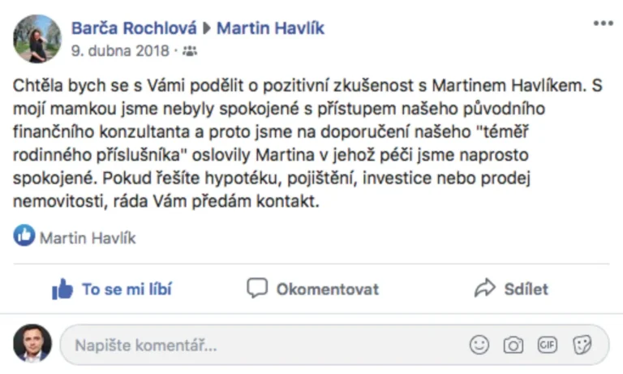
Task: Attach a photo using the camera icon
Action: click(x=513, y=346)
